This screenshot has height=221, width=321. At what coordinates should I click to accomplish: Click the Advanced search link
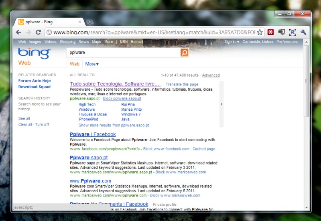tap(211, 75)
